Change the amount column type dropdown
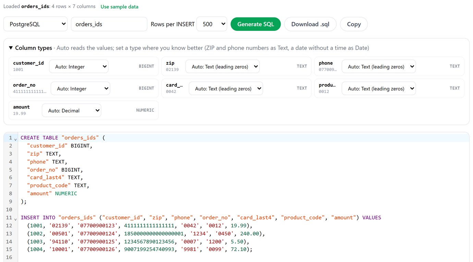The height and width of the screenshot is (262, 473). click(x=72, y=110)
